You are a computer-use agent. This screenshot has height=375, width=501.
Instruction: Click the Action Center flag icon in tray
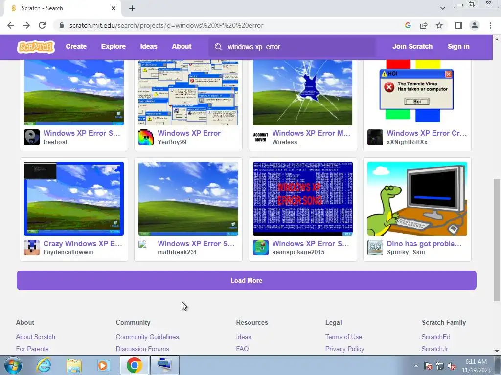point(428,366)
